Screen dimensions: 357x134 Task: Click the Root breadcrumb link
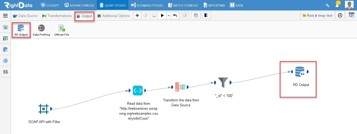click(x=310, y=16)
